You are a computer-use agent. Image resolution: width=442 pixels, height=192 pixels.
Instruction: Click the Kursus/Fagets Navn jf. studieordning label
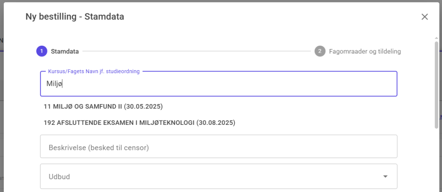(94, 71)
